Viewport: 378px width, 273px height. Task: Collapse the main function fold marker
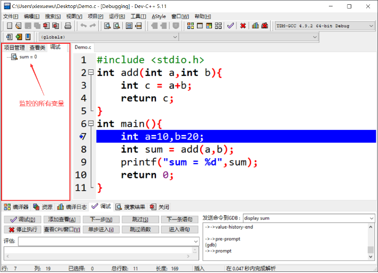90,124
